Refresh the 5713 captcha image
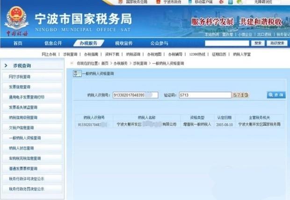Image resolution: width=290 pixels, height=200 pixels. tap(240, 95)
